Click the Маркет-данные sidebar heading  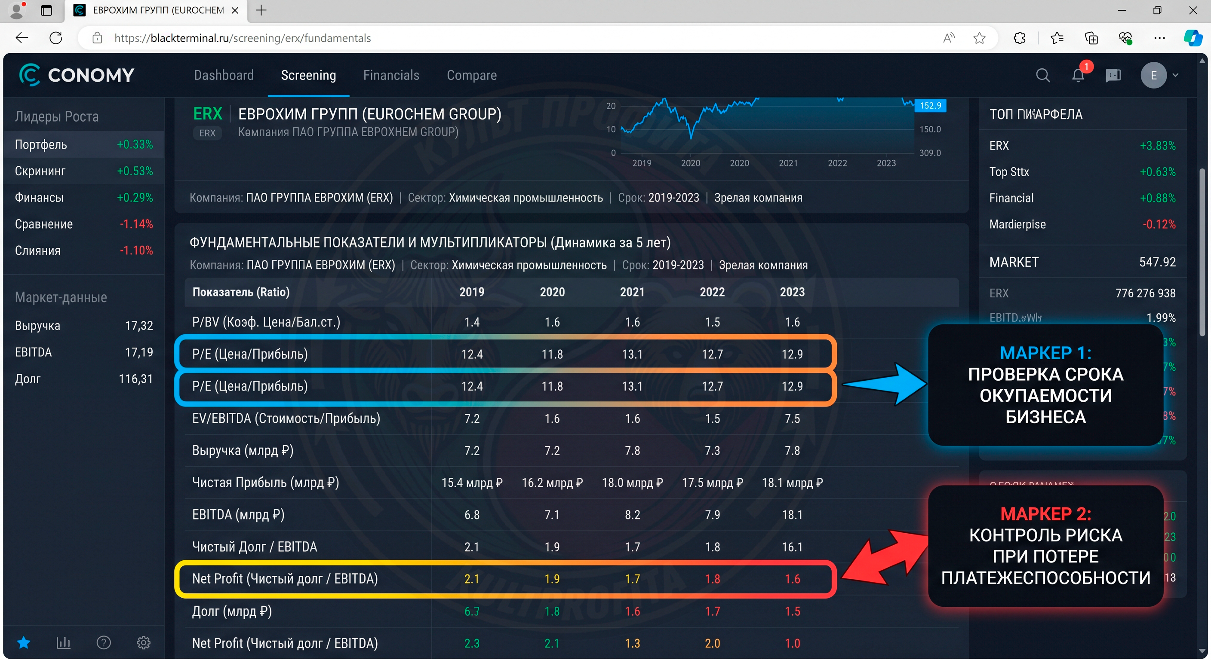(x=61, y=297)
